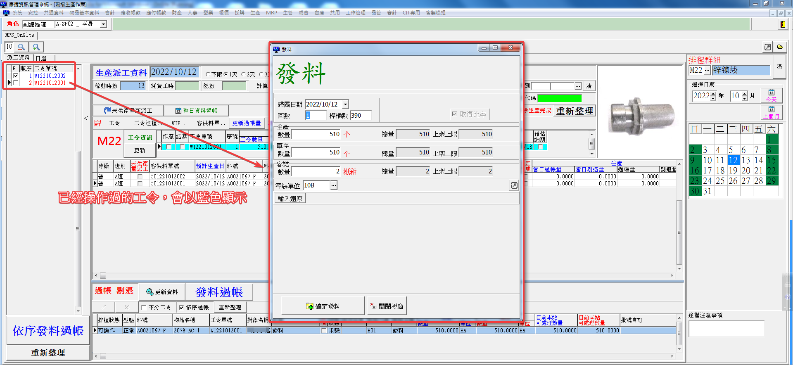Open the 歸屬日期 date dropdown
The height and width of the screenshot is (365, 793).
click(345, 104)
